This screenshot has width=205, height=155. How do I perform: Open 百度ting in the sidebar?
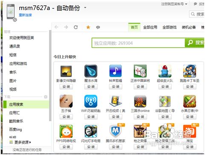pos(15,129)
